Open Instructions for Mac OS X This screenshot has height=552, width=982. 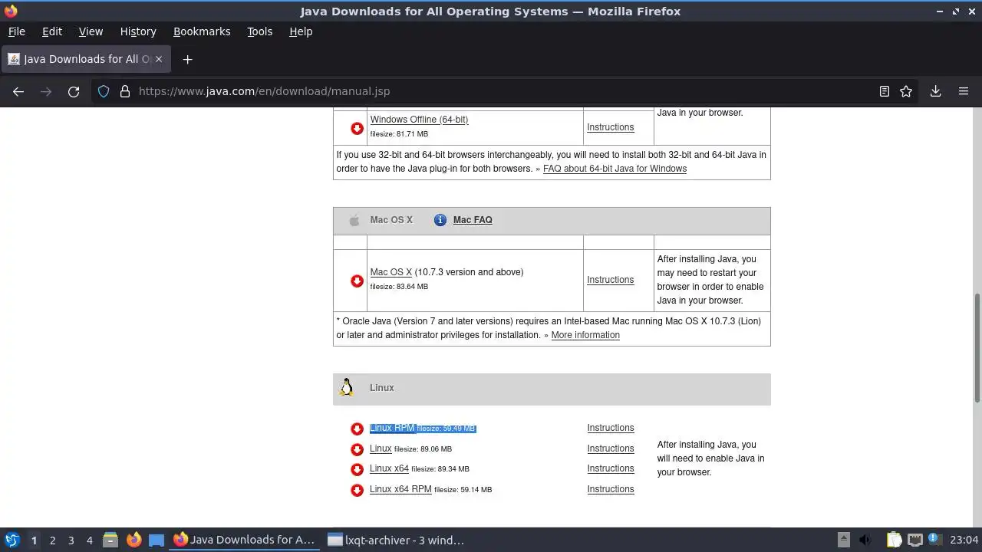coord(611,280)
